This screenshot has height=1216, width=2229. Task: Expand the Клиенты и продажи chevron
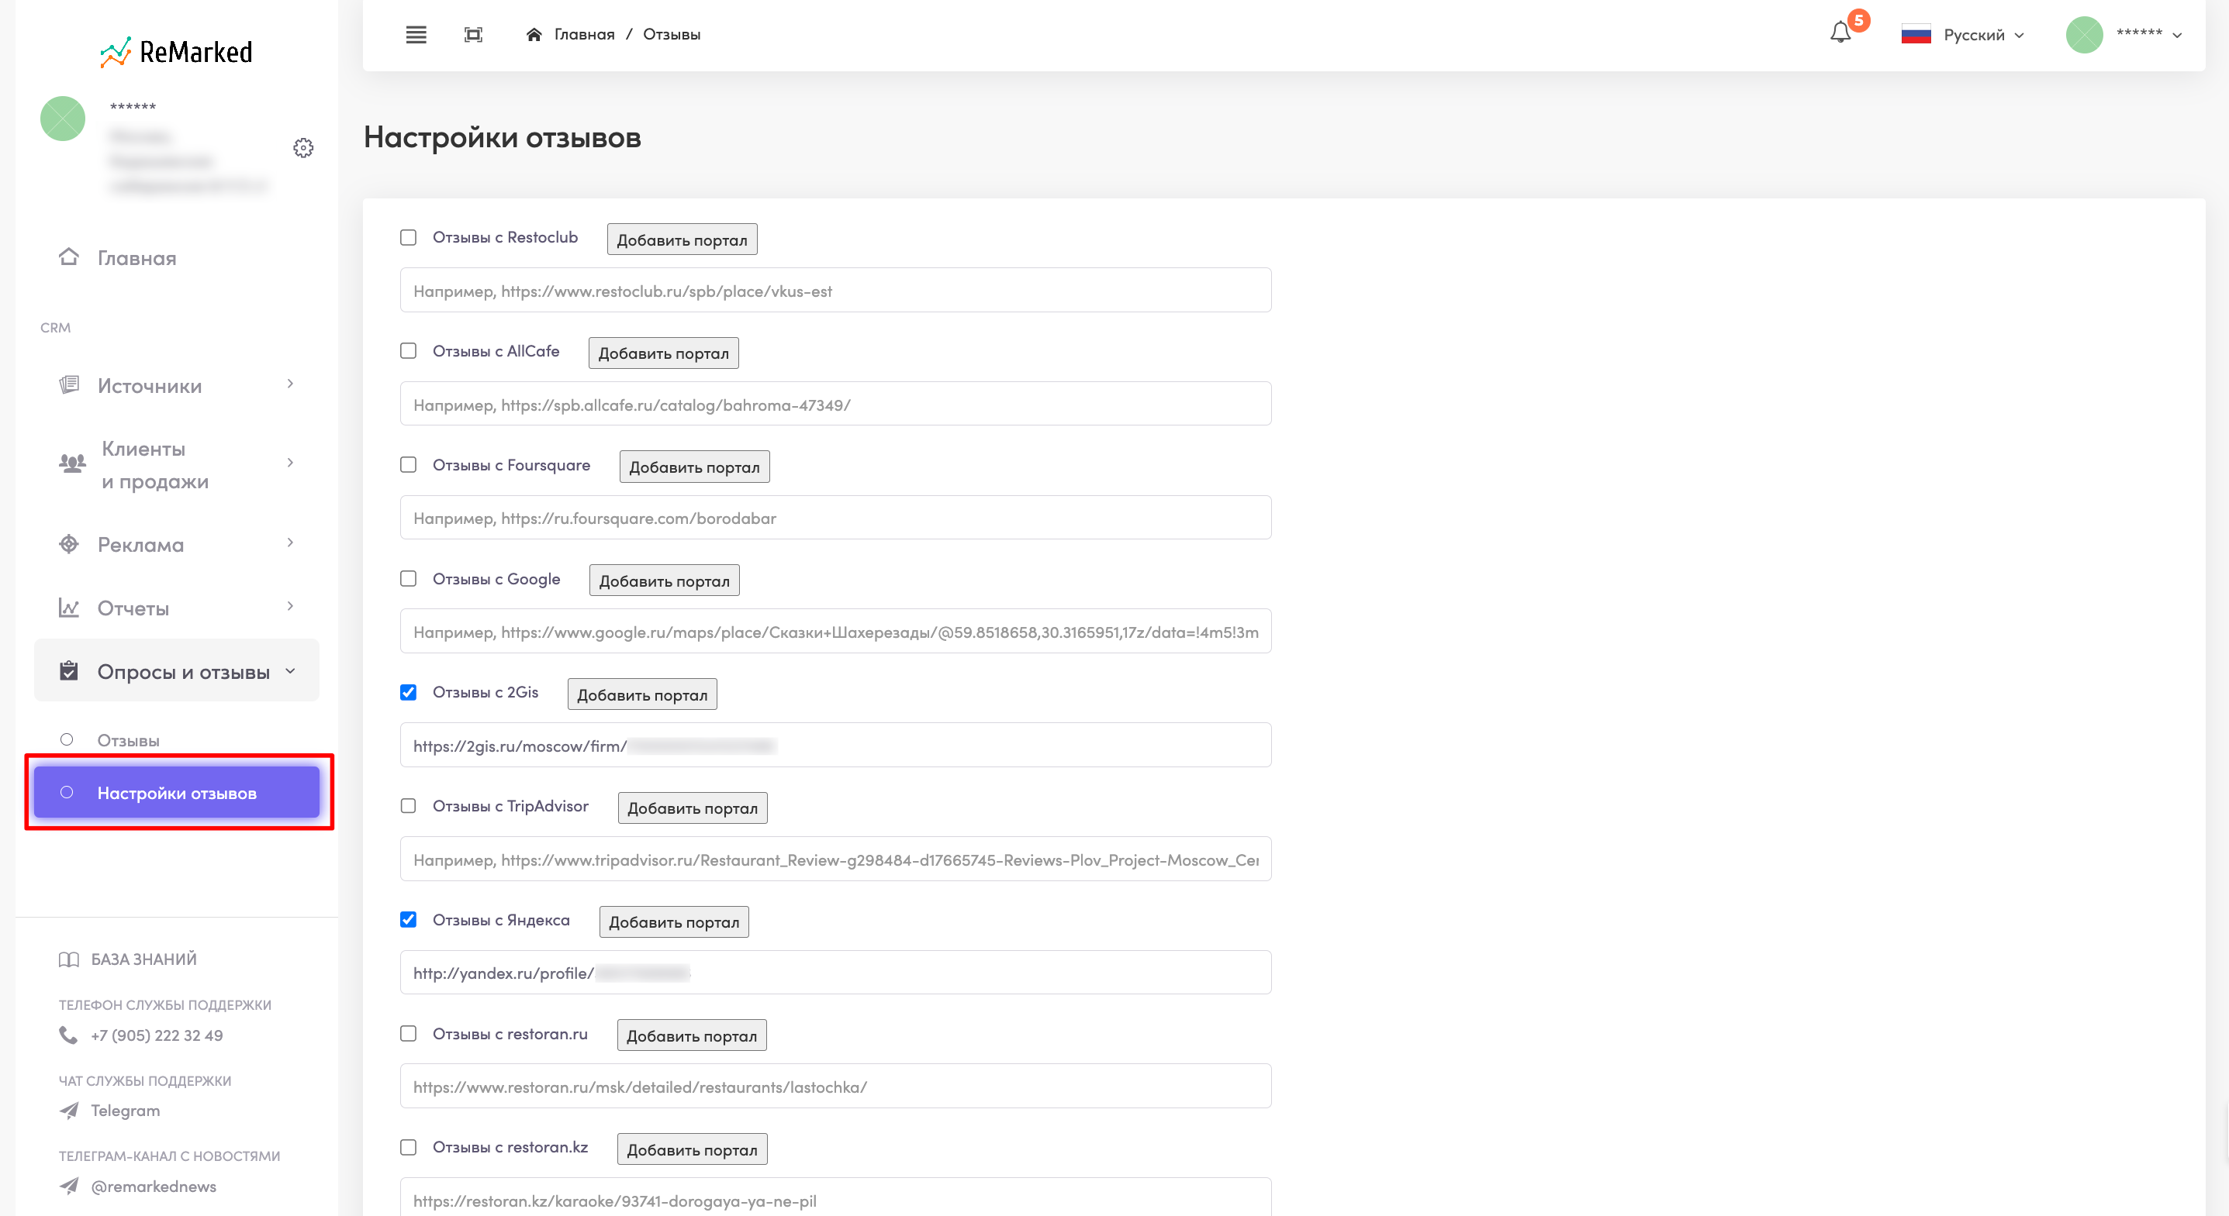pyautogui.click(x=290, y=463)
